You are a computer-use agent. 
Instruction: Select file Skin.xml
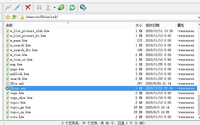(x=17, y=84)
